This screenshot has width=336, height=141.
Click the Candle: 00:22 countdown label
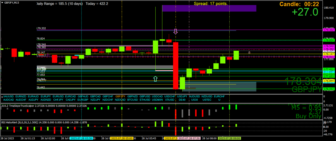[299, 4]
